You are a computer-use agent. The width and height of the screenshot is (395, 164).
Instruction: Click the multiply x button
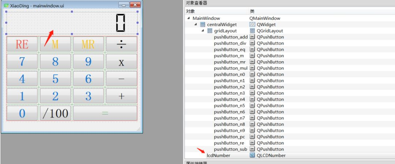click(x=122, y=61)
